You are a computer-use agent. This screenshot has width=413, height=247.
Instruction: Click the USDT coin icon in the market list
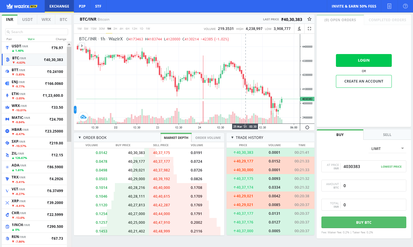click(7, 48)
